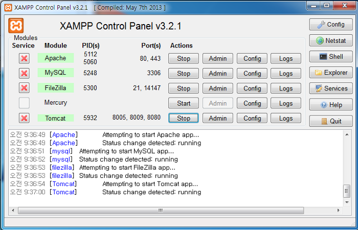Screen dimensions: 358x230
Task: Open MySQL Logs
Action: coord(286,74)
